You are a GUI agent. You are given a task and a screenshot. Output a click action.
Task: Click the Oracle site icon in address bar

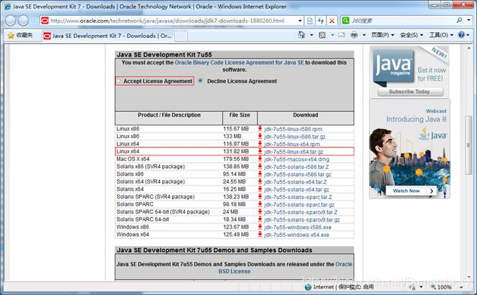[x=45, y=21]
